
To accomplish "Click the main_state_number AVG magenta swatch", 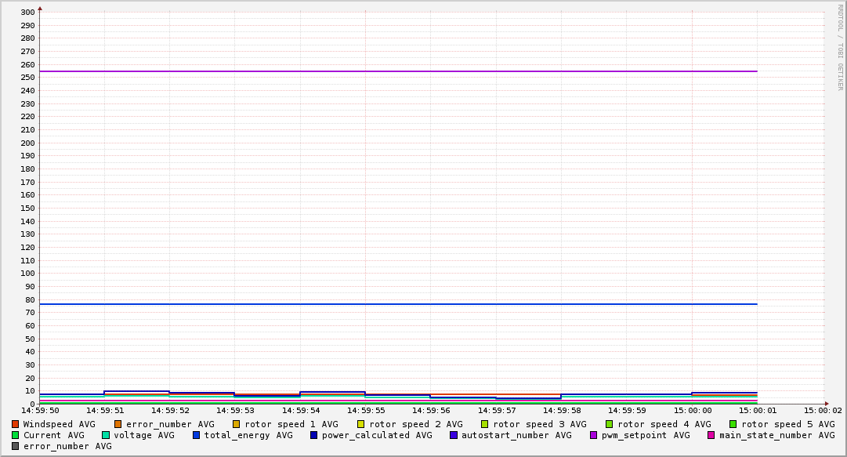I will (x=711, y=435).
